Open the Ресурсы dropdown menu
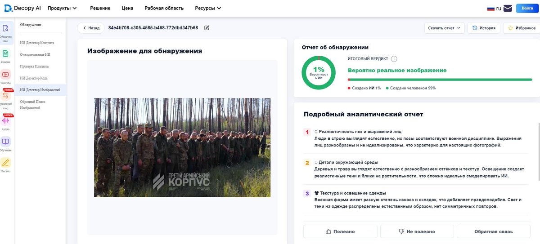The image size is (540, 244). [208, 8]
